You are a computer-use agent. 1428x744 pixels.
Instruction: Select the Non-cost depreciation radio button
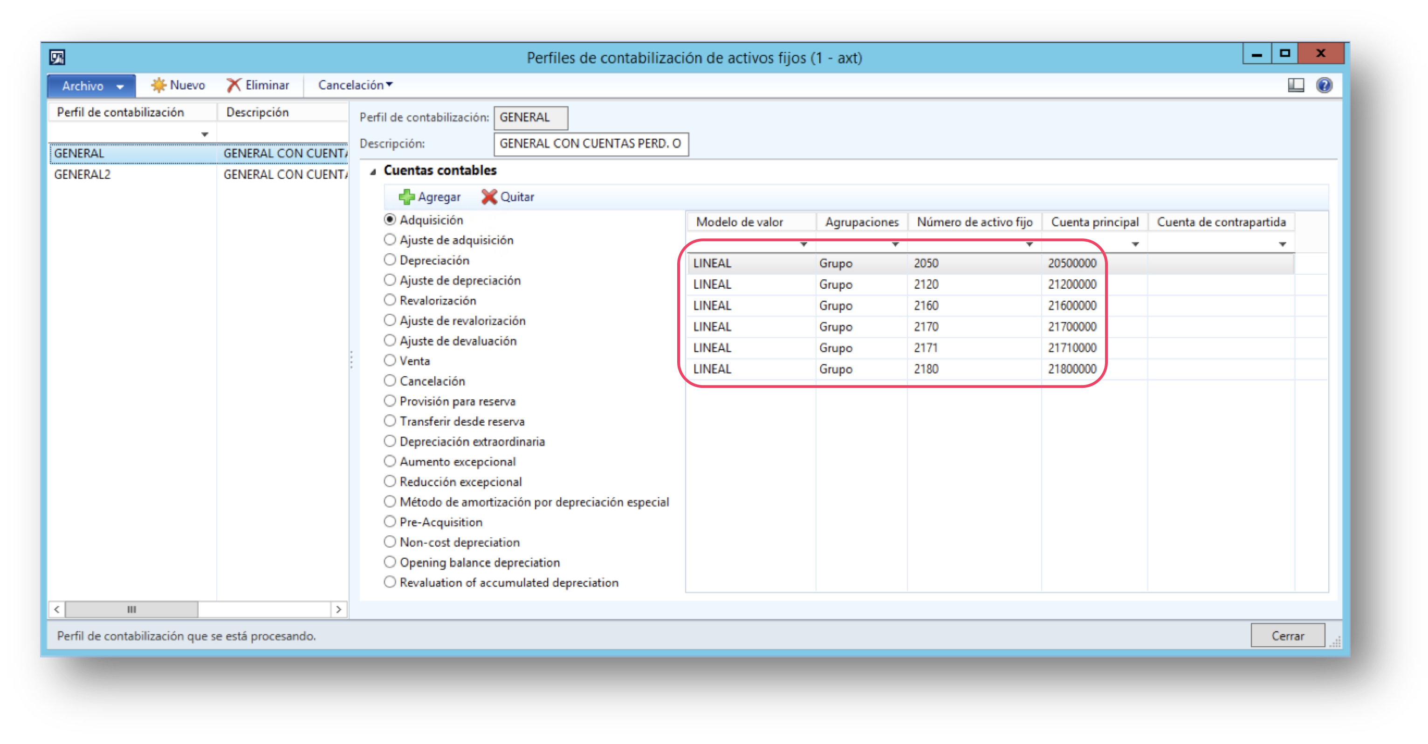(x=390, y=541)
